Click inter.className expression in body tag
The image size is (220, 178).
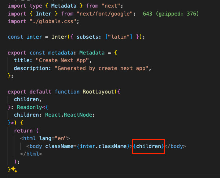point(103,146)
